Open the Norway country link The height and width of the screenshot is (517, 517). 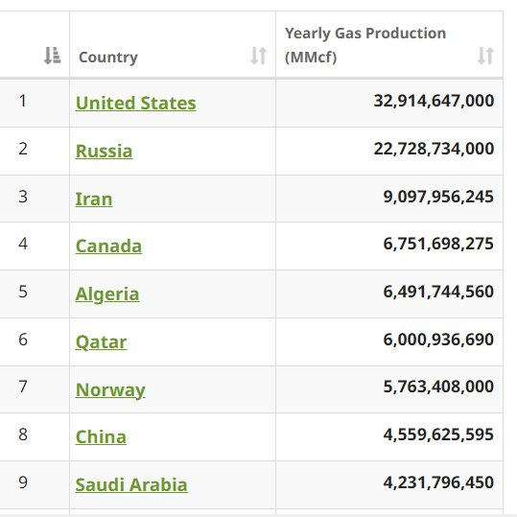(x=110, y=390)
